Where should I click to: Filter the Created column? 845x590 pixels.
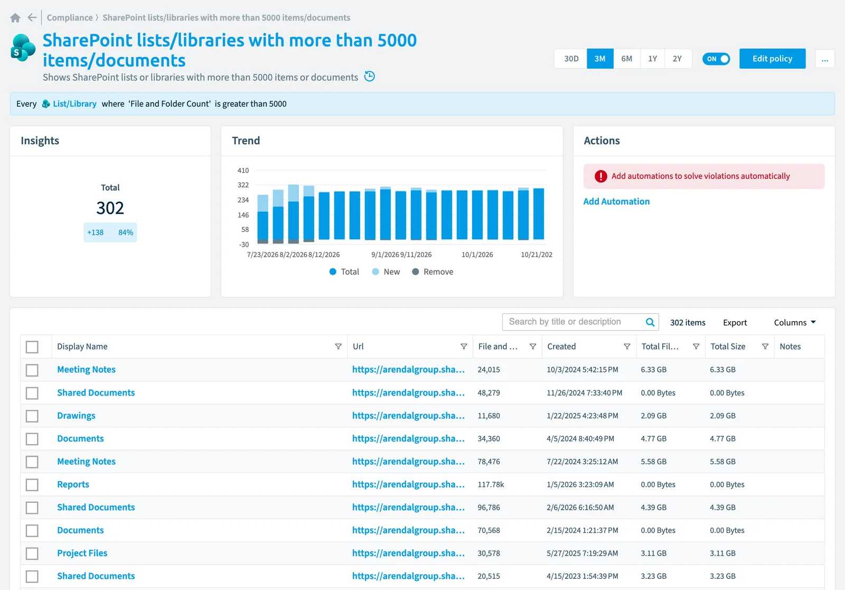pos(627,346)
